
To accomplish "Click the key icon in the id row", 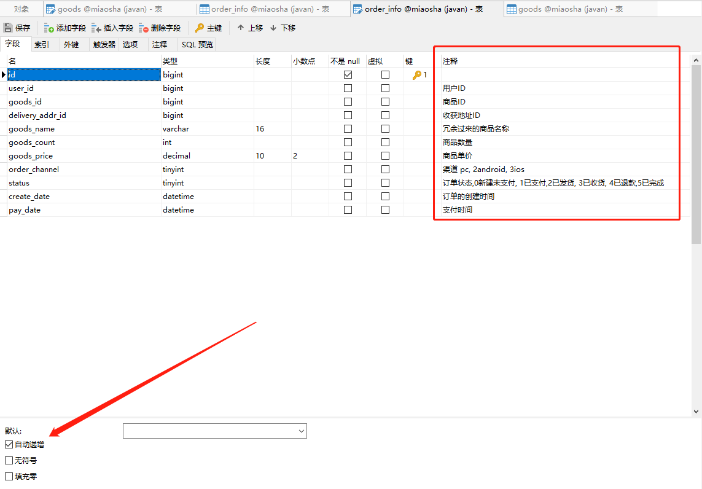I will (417, 75).
